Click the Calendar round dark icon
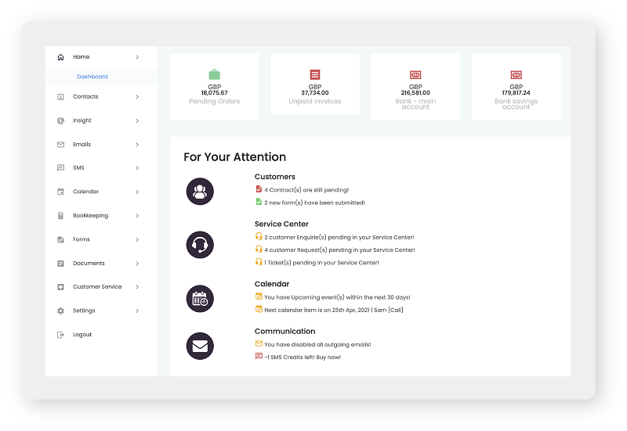Screen dimensions: 627x431 pyautogui.click(x=200, y=298)
